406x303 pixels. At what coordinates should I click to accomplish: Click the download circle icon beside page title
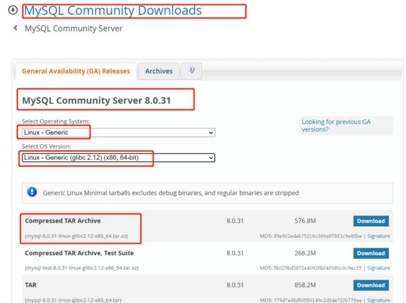13,10
